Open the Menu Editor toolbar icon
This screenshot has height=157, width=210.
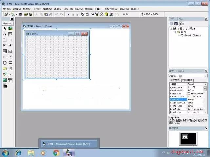20,14
